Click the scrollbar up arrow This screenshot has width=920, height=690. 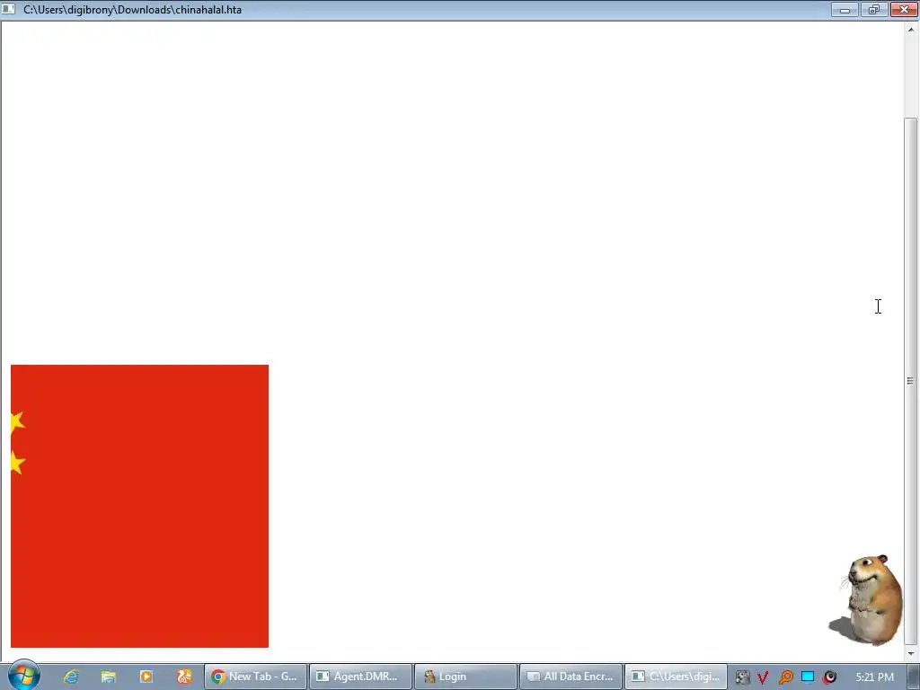point(911,30)
